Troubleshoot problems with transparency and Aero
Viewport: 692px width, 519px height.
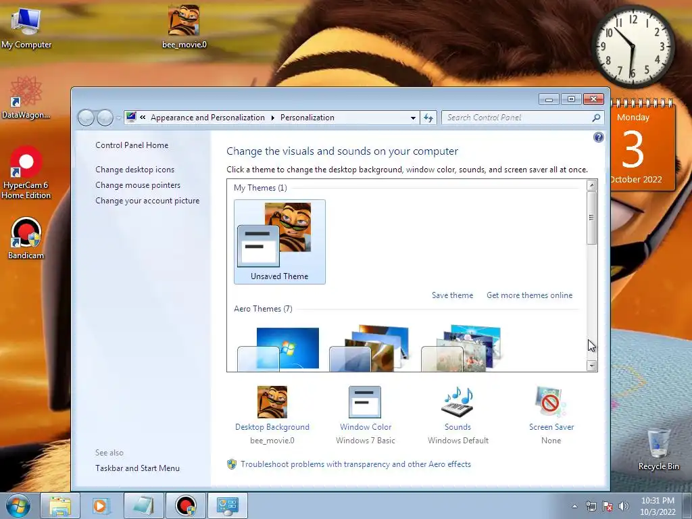point(355,464)
